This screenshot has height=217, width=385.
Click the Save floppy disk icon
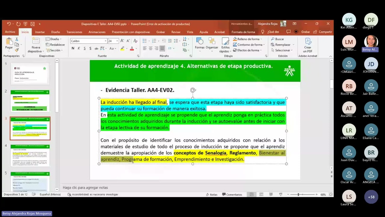coord(32,24)
